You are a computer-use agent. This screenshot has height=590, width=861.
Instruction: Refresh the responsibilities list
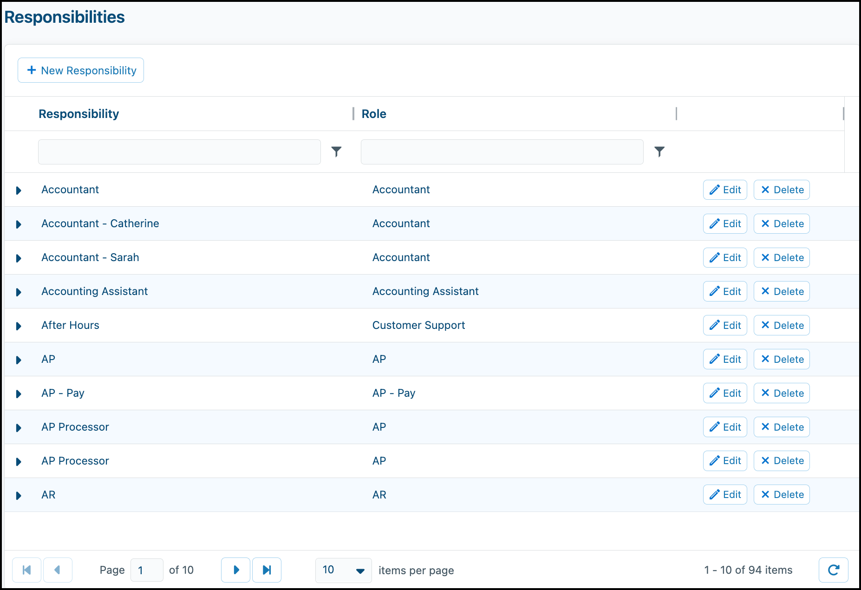click(x=834, y=570)
